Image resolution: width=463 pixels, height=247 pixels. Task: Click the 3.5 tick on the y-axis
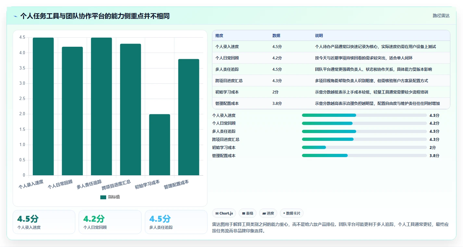coord(22,68)
